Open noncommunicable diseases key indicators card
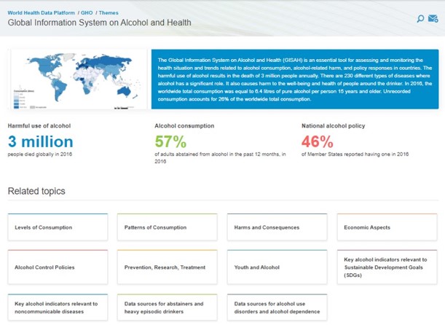 [58, 308]
